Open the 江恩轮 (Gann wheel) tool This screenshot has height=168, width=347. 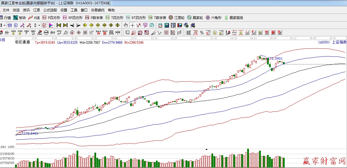(x=177, y=18)
